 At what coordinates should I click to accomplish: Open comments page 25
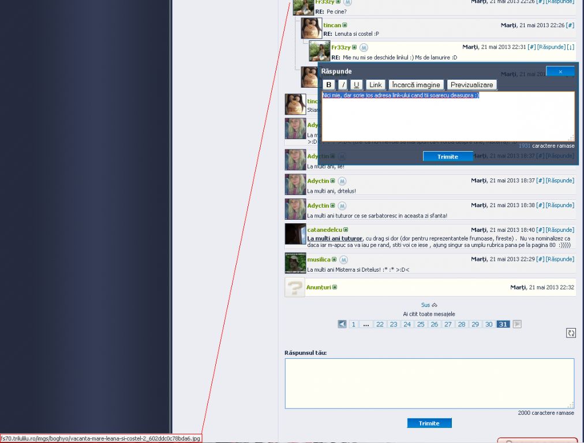point(421,324)
